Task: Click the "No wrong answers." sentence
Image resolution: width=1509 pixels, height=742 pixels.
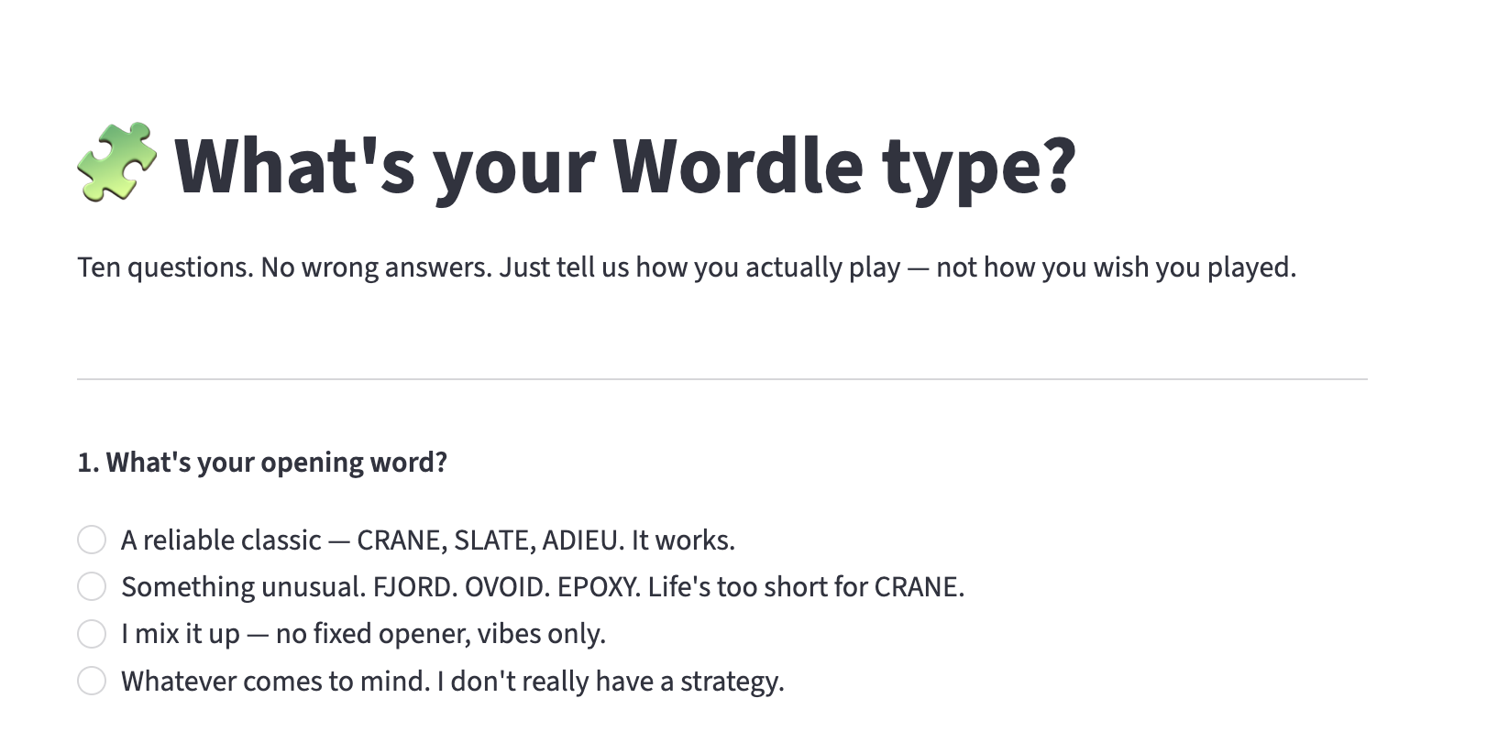Action: (376, 267)
